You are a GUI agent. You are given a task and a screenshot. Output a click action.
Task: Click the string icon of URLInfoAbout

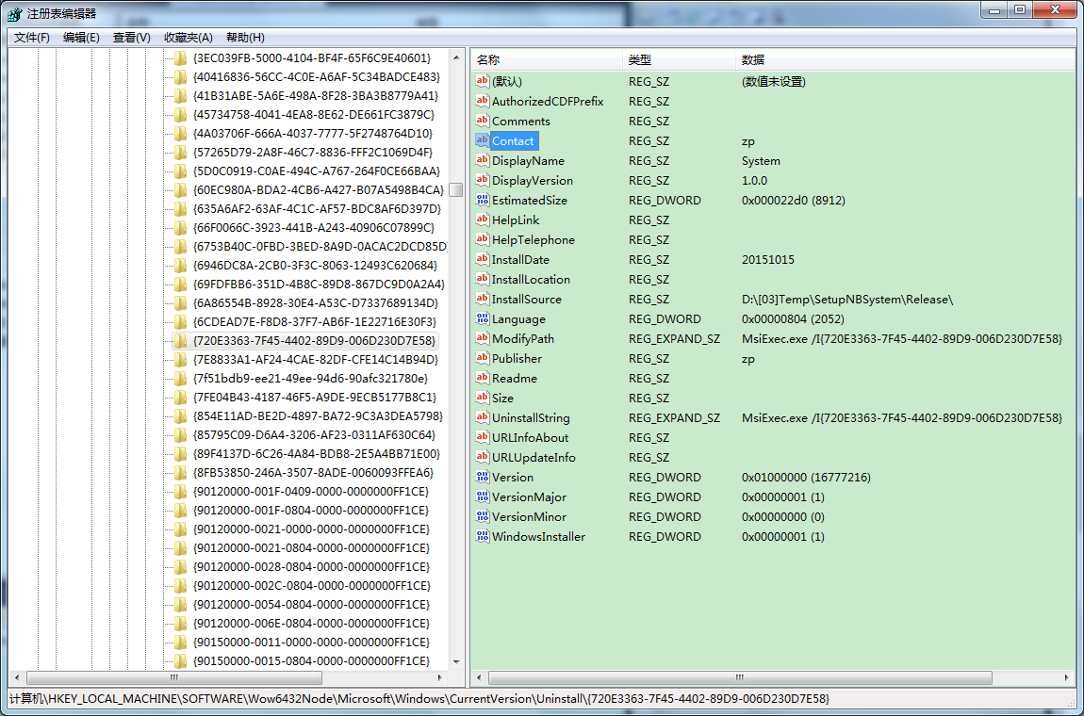(483, 438)
